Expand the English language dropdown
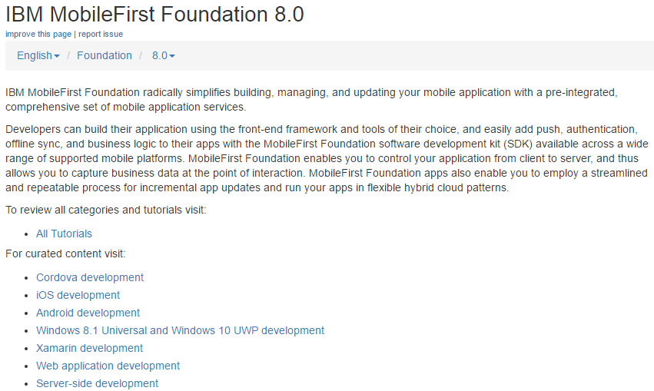Image resolution: width=654 pixels, height=391 pixels. coord(38,55)
